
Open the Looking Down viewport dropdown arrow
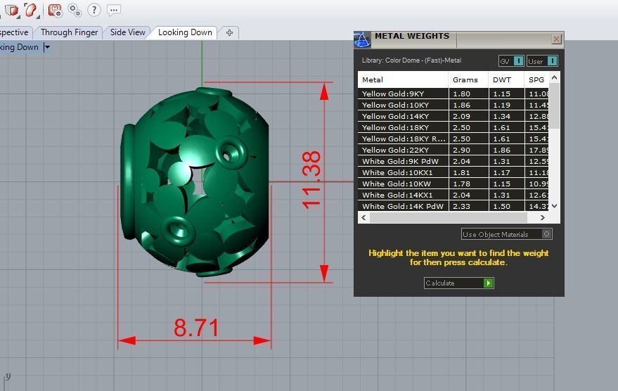47,47
